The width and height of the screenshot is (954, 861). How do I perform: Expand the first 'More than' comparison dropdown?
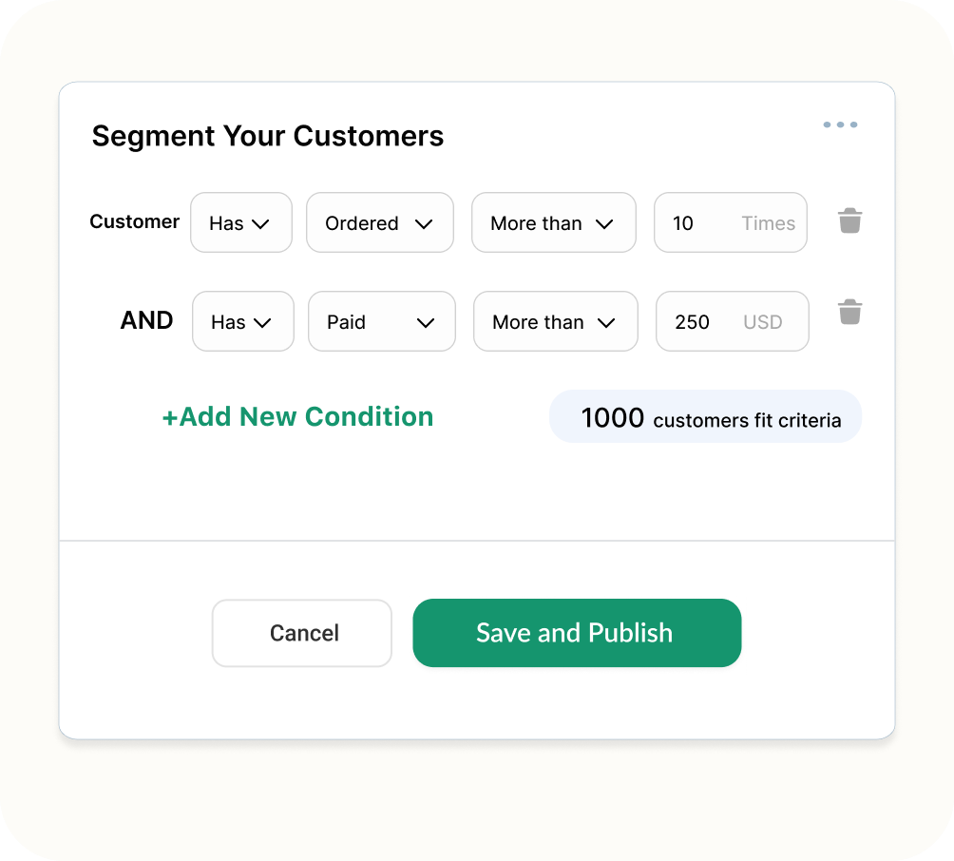click(553, 222)
